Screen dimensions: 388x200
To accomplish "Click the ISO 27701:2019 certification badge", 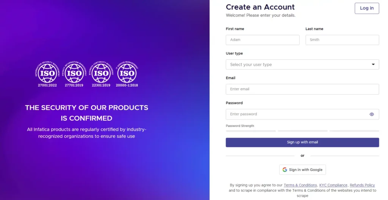I will [74, 74].
